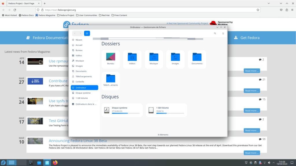Launch Firefox from the taskbar
The width and height of the screenshot is (296, 166).
coord(55,163)
